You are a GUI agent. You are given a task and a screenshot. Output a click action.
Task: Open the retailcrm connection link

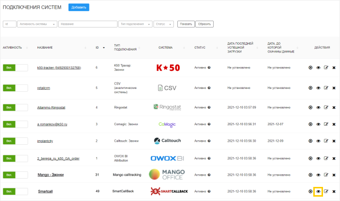click(x=44, y=88)
